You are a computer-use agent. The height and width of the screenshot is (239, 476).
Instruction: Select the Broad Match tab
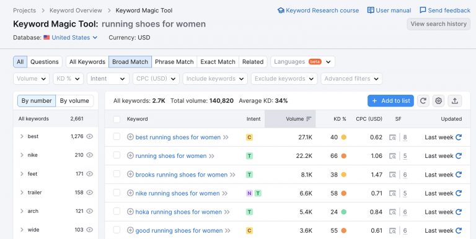[130, 62]
